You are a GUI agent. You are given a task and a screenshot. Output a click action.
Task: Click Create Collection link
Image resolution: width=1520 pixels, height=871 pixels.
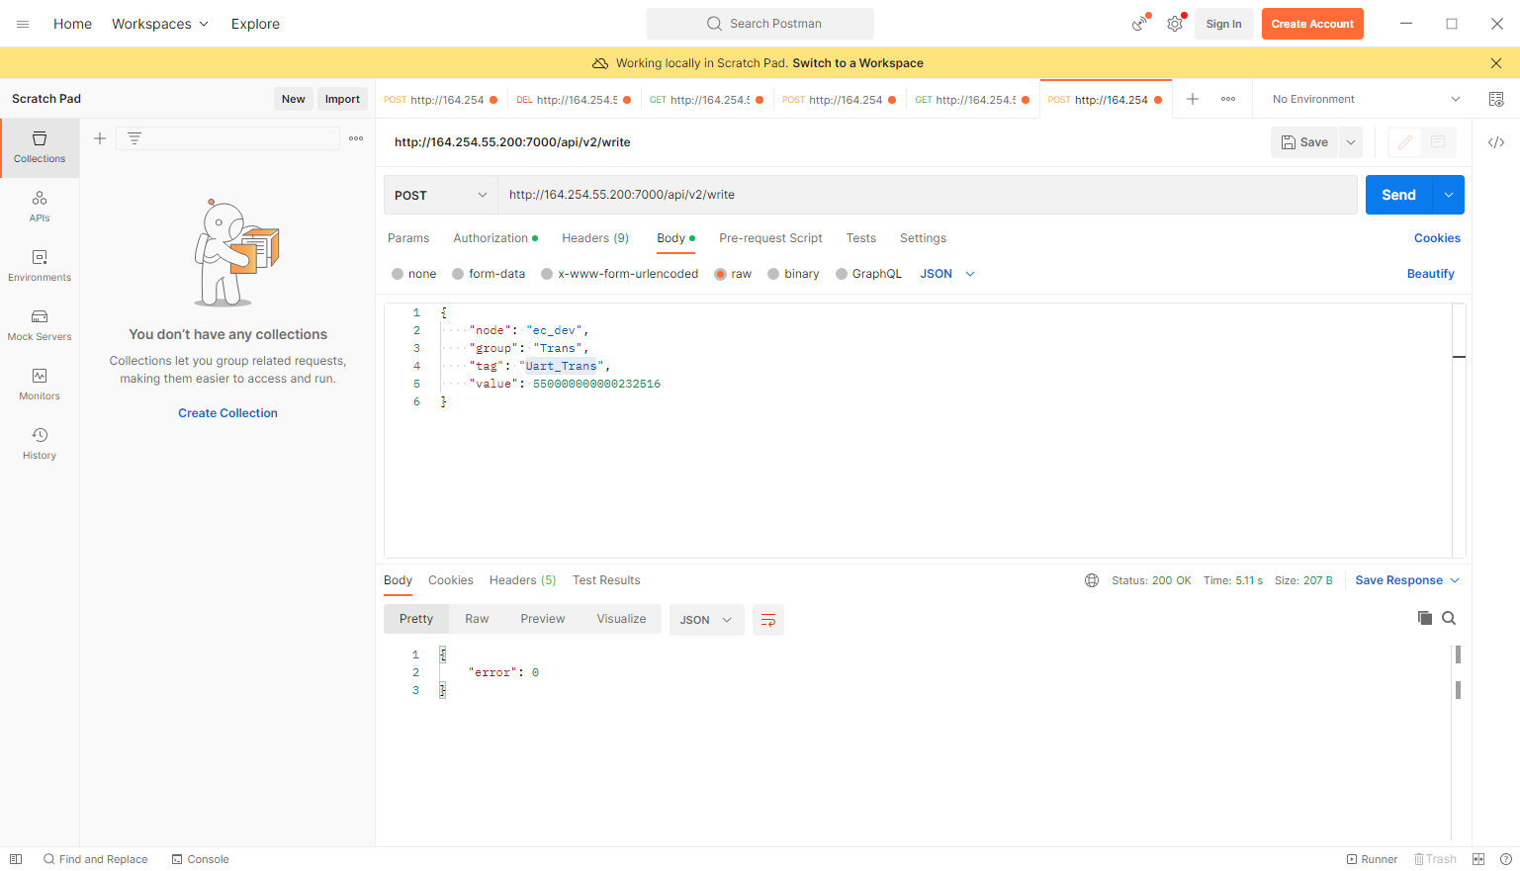point(227,413)
